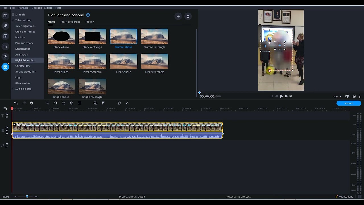Toggle title track link icon
The image size is (364, 205).
point(7,117)
